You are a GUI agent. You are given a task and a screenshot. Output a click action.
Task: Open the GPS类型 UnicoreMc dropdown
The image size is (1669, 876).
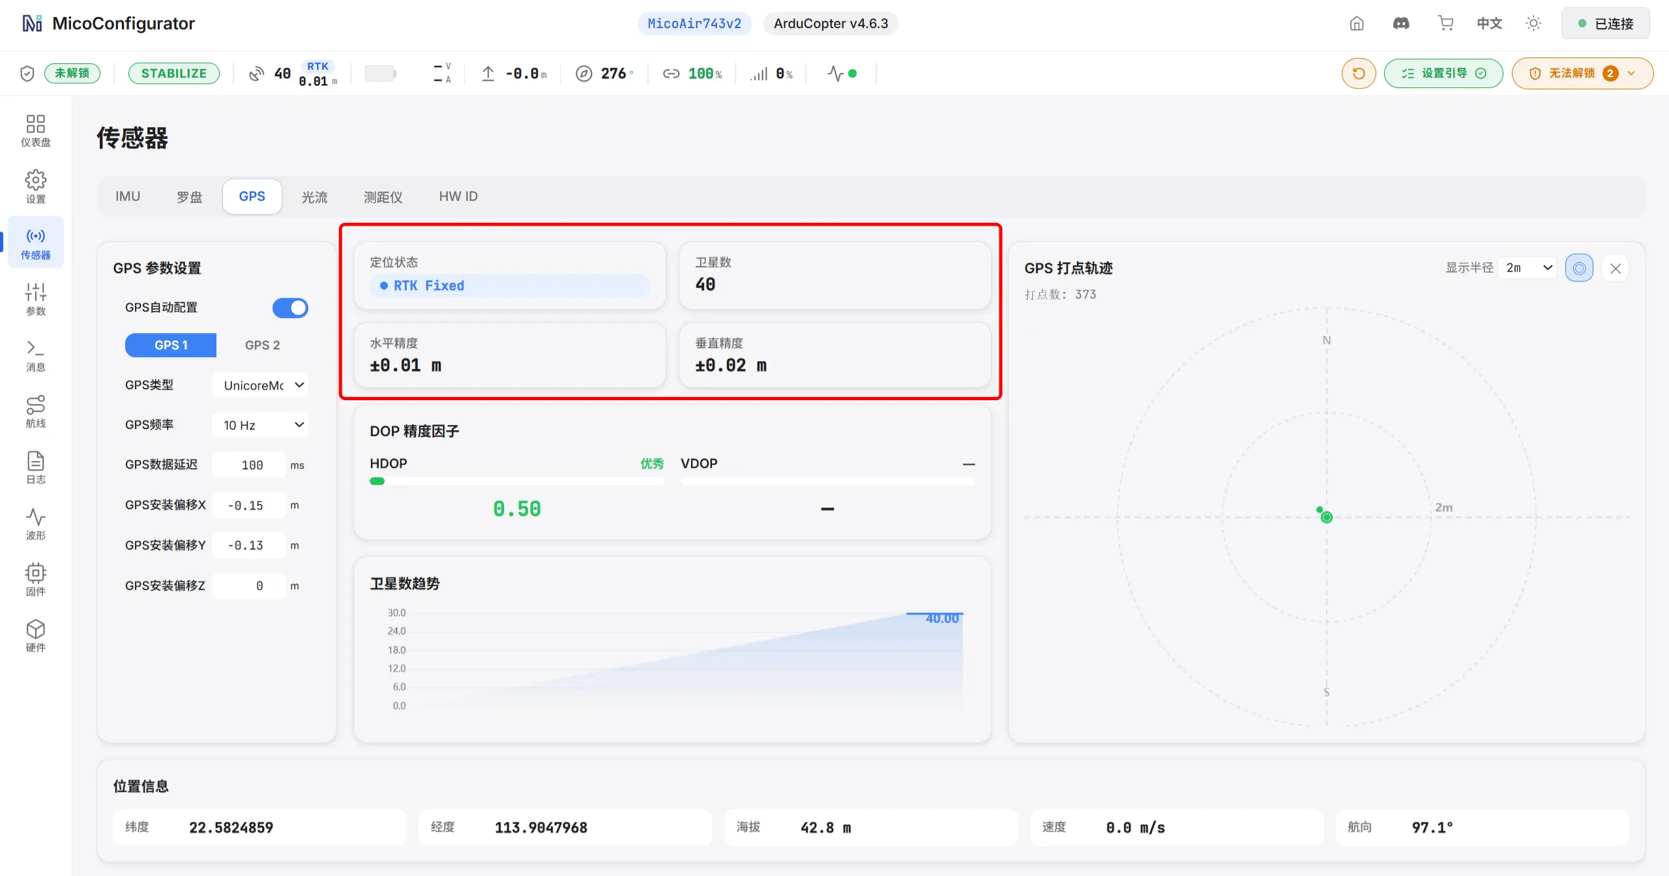260,385
